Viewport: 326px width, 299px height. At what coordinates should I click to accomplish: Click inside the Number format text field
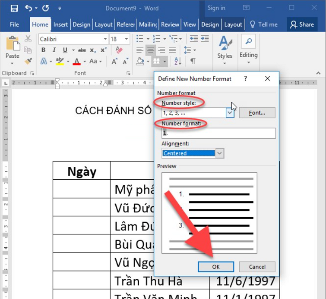click(x=218, y=133)
